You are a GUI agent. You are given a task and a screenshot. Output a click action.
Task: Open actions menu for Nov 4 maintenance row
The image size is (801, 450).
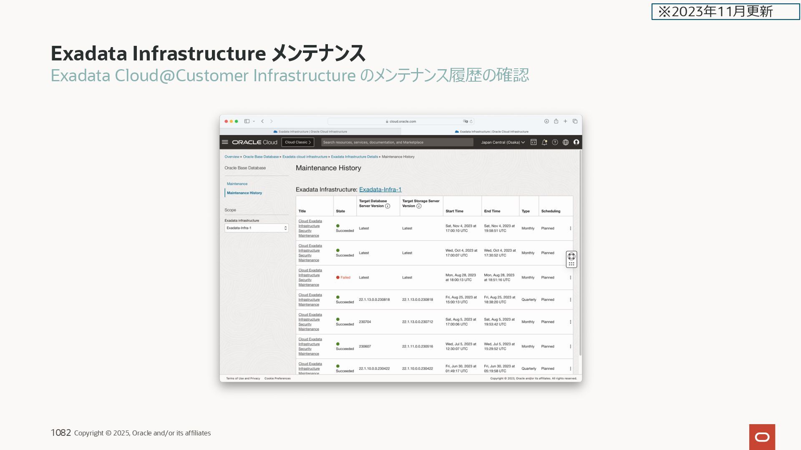tap(570, 228)
